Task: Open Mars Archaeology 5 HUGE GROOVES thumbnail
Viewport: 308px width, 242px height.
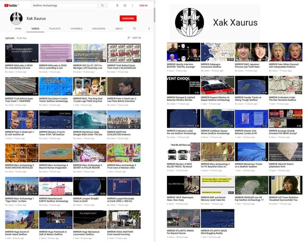Action: coord(22,153)
